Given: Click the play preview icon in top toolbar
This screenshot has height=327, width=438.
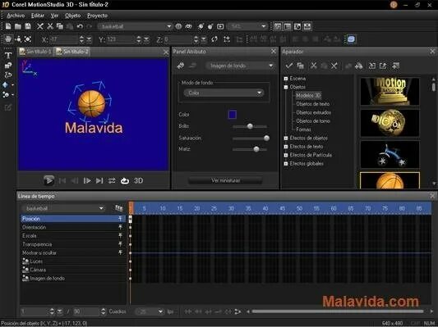Looking at the screenshot, I should (220, 26).
